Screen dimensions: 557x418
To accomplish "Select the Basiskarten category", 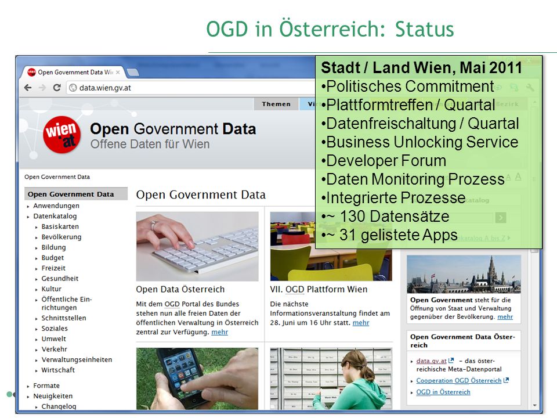I will click(x=60, y=226).
